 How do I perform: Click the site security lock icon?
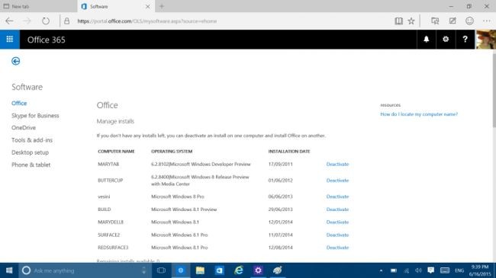point(66,21)
